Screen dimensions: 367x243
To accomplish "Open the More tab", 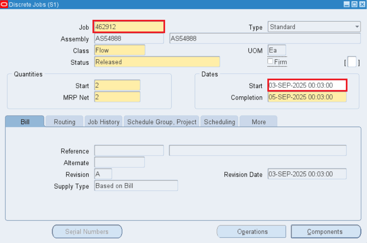I will pyautogui.click(x=259, y=122).
